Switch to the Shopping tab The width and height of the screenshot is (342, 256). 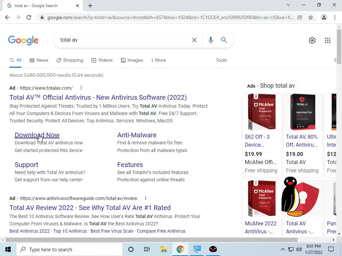click(x=69, y=60)
